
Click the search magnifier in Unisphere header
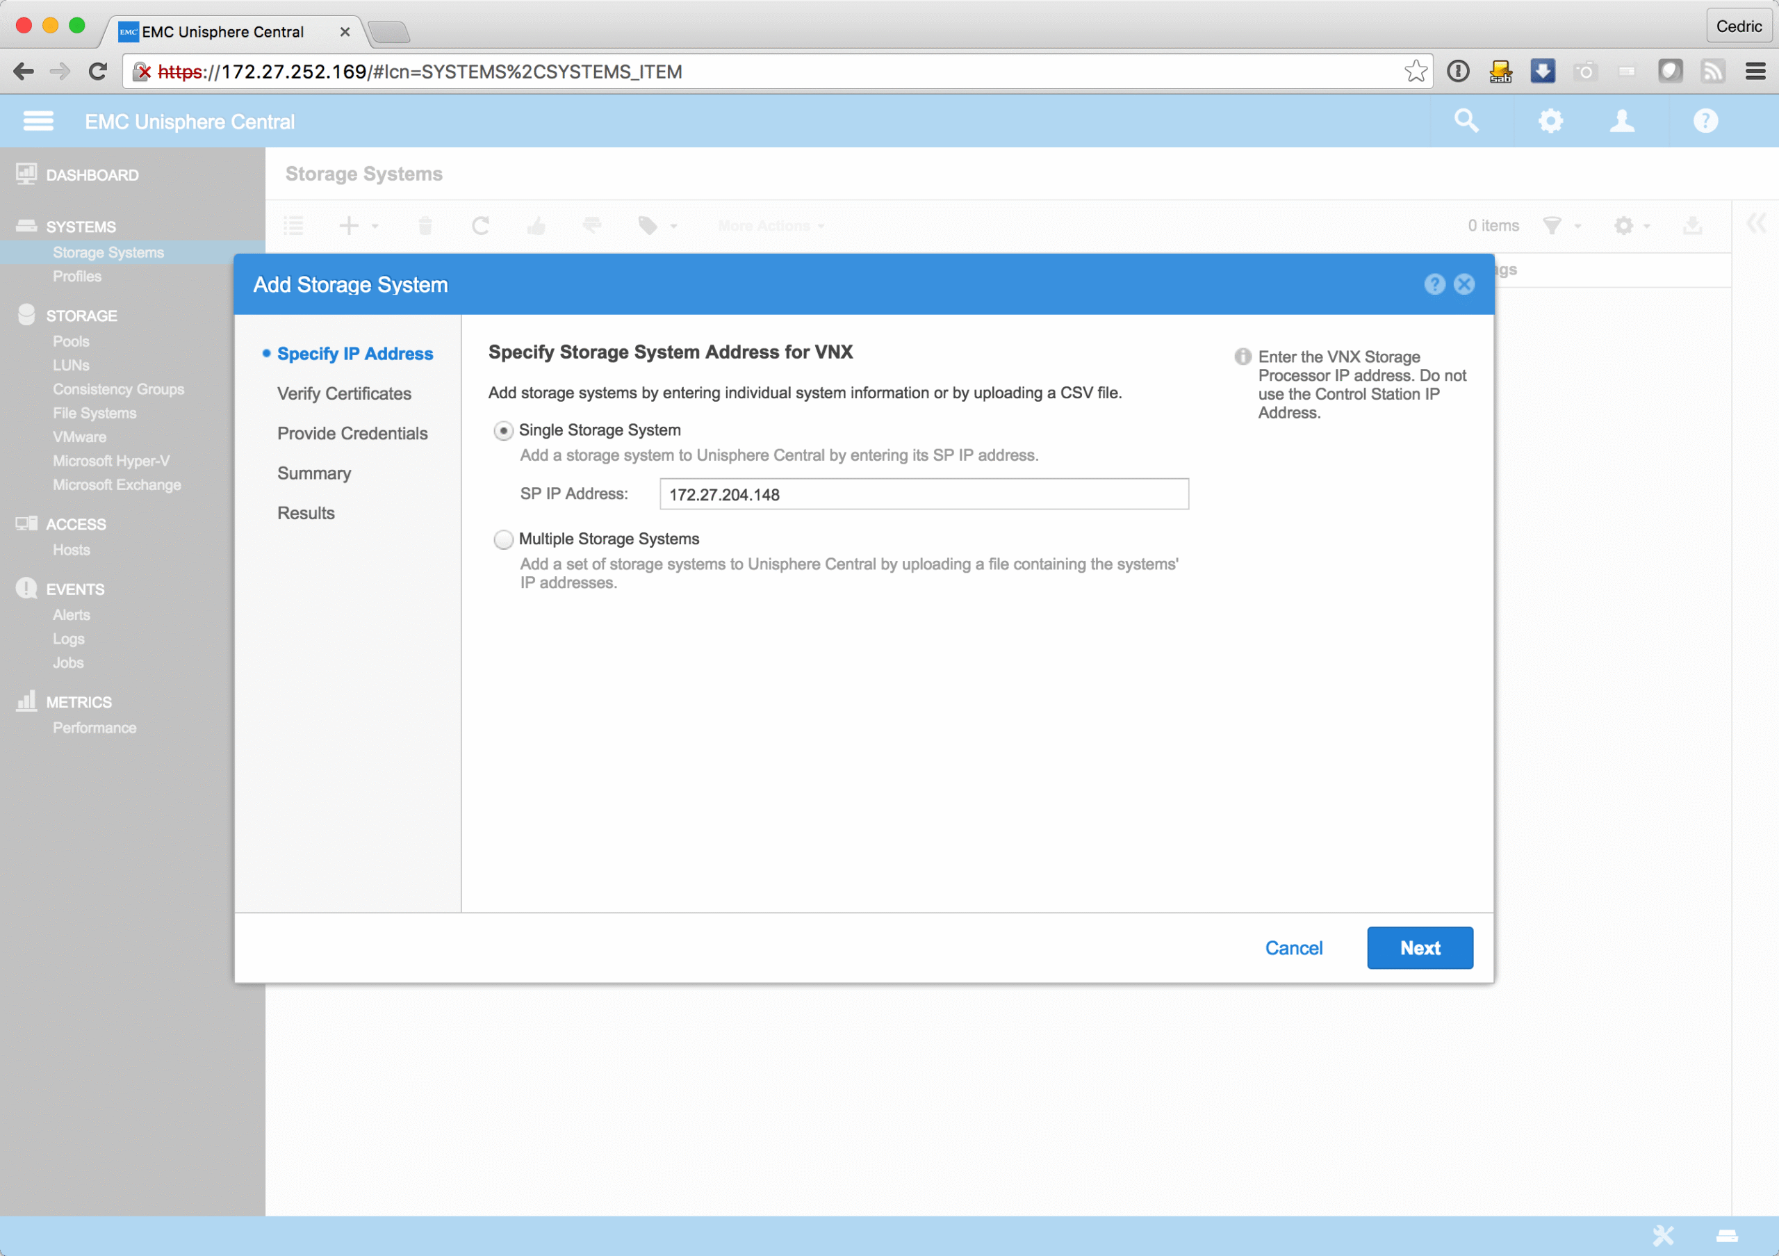(x=1466, y=121)
